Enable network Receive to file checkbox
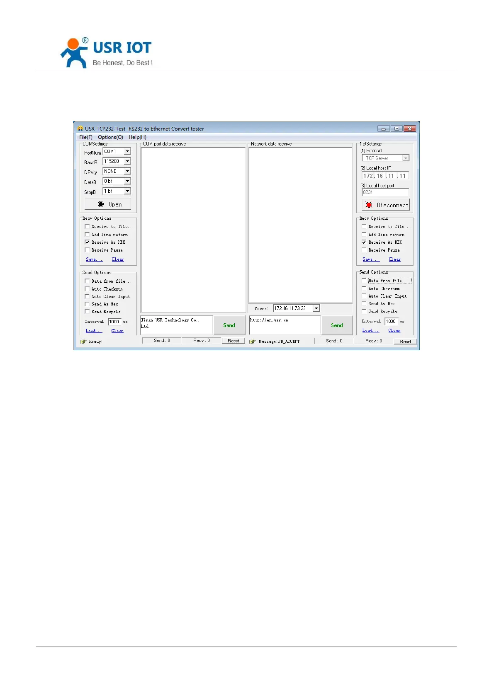 pyautogui.click(x=364, y=227)
